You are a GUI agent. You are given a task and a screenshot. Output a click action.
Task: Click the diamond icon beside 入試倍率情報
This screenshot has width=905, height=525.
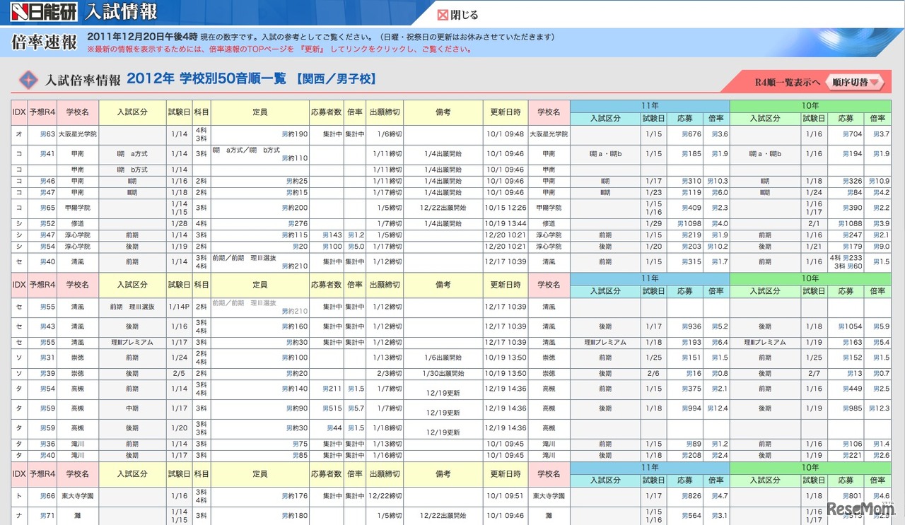click(x=28, y=80)
